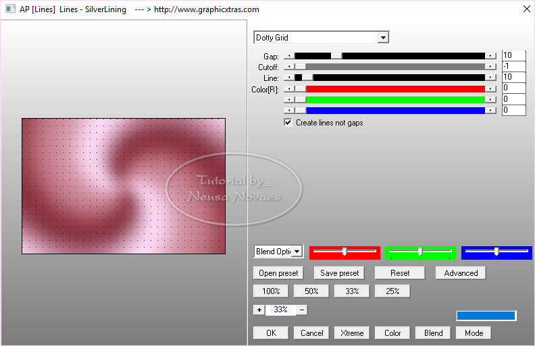Click the 33% zoom level display
The width and height of the screenshot is (535, 346).
coord(280,310)
